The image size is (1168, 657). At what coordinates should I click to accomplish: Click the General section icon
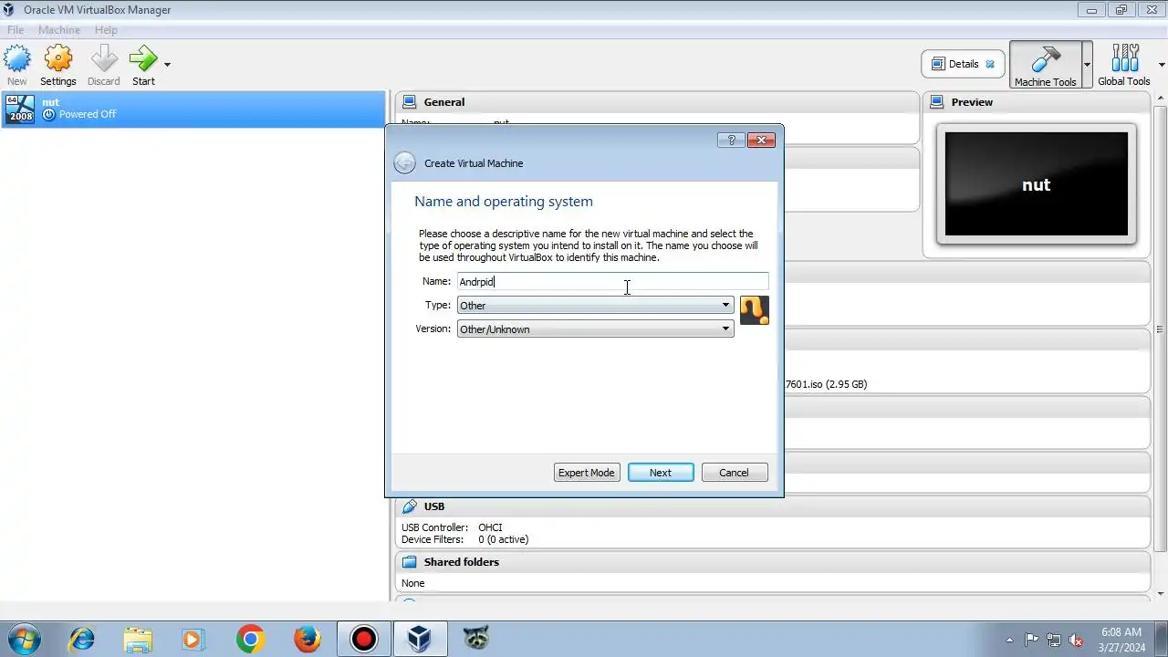(410, 102)
